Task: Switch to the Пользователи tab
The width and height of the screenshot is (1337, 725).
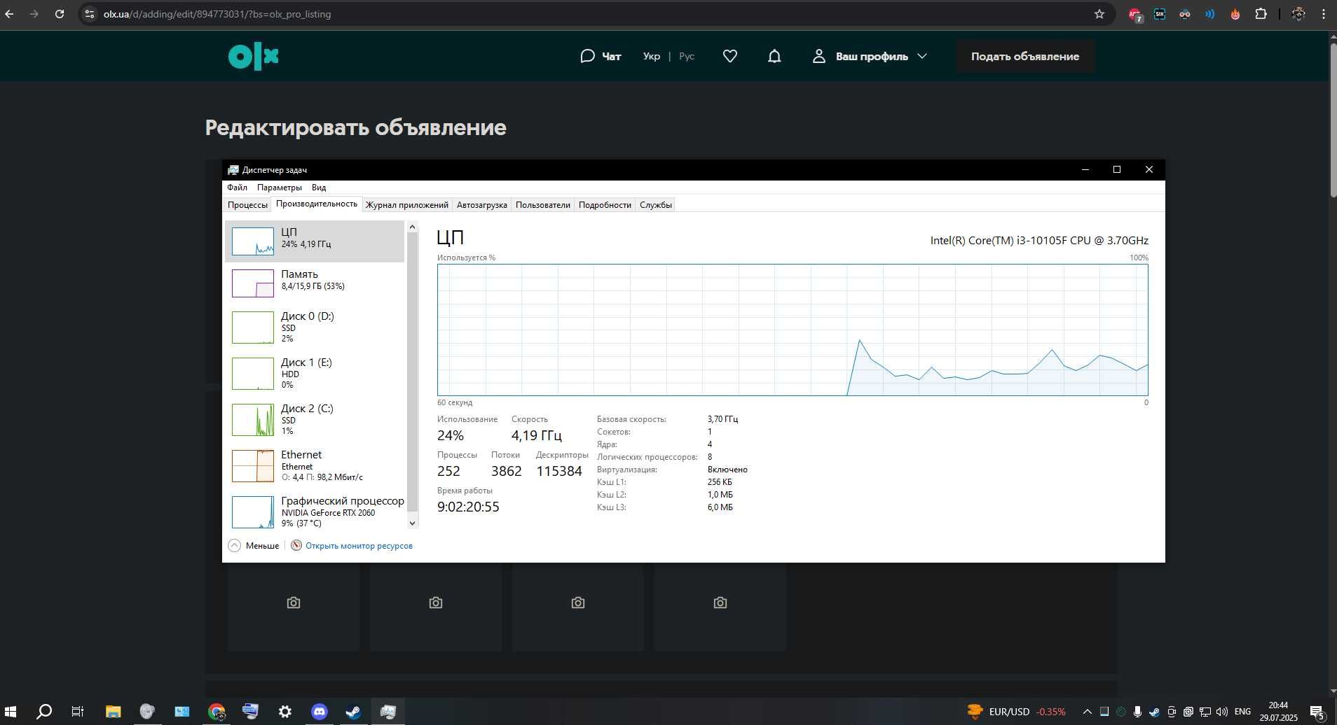Action: coord(542,205)
